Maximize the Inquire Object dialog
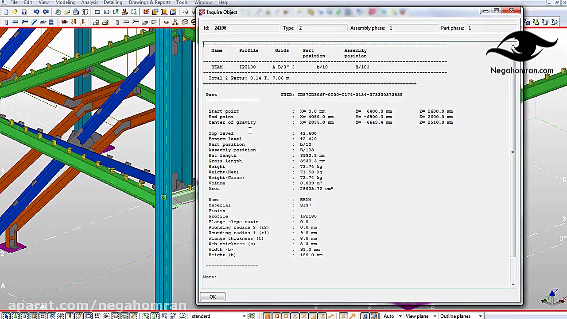Image resolution: width=567 pixels, height=319 pixels. coord(496,11)
